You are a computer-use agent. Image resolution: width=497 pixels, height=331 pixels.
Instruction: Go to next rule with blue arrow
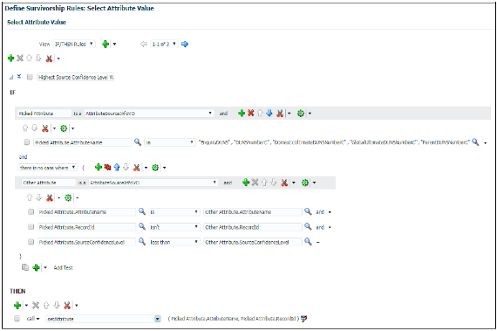(x=185, y=45)
